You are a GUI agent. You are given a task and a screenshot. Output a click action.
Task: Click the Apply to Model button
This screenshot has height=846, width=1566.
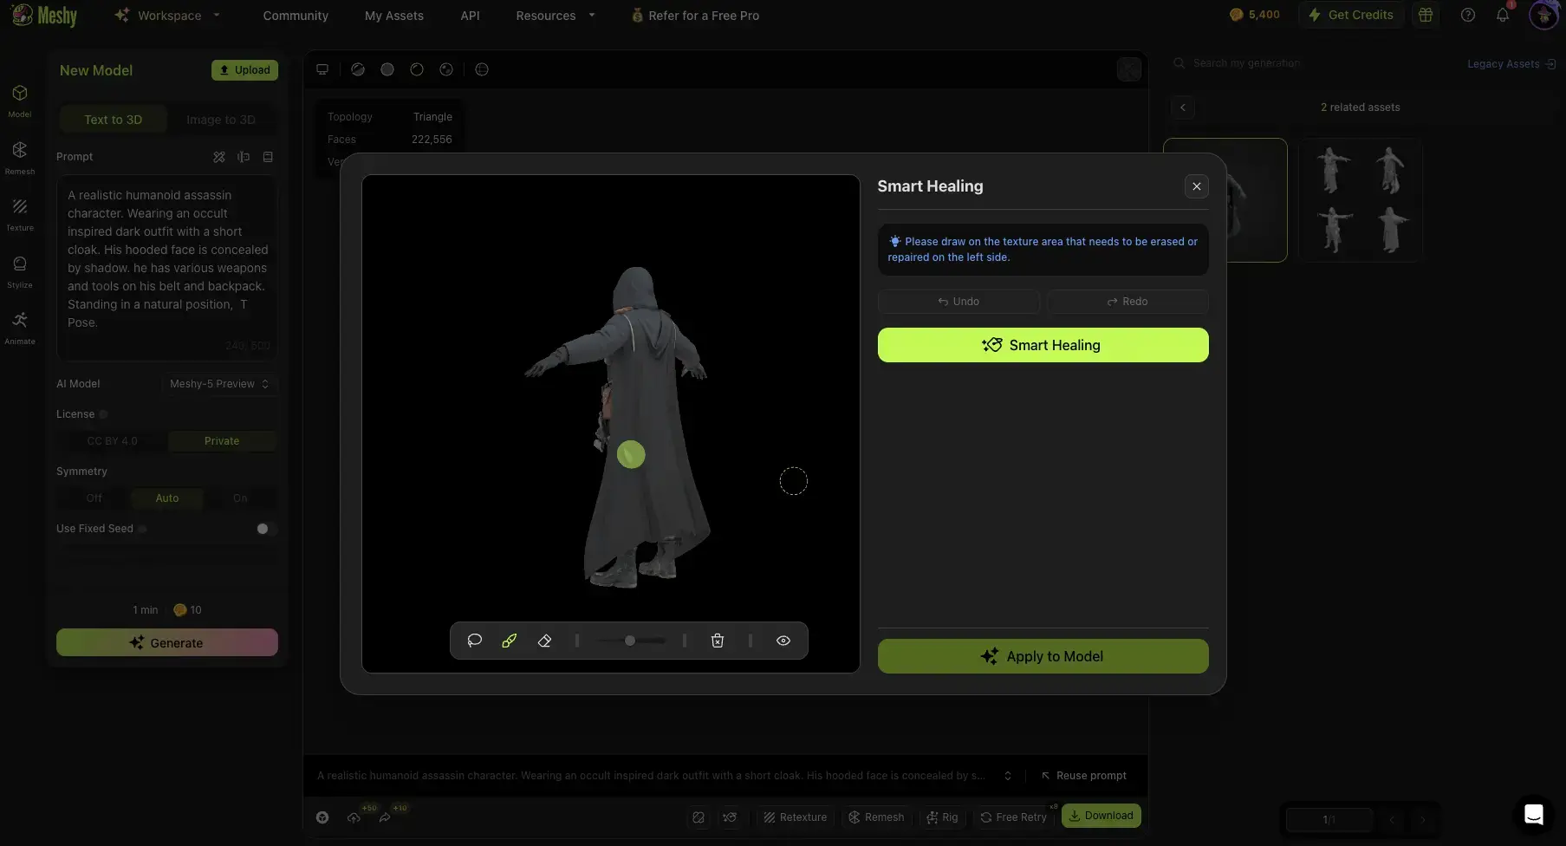(1043, 656)
